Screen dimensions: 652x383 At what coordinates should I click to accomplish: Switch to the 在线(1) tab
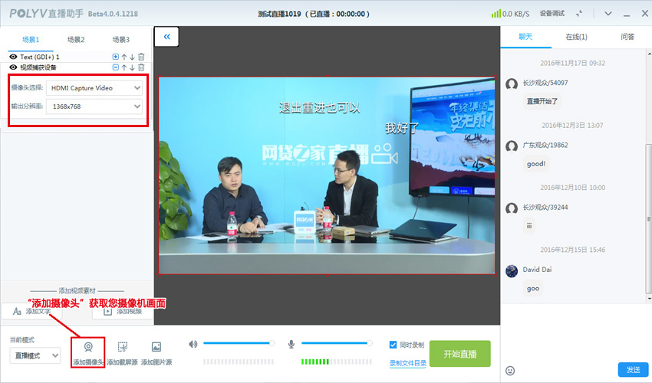point(576,37)
